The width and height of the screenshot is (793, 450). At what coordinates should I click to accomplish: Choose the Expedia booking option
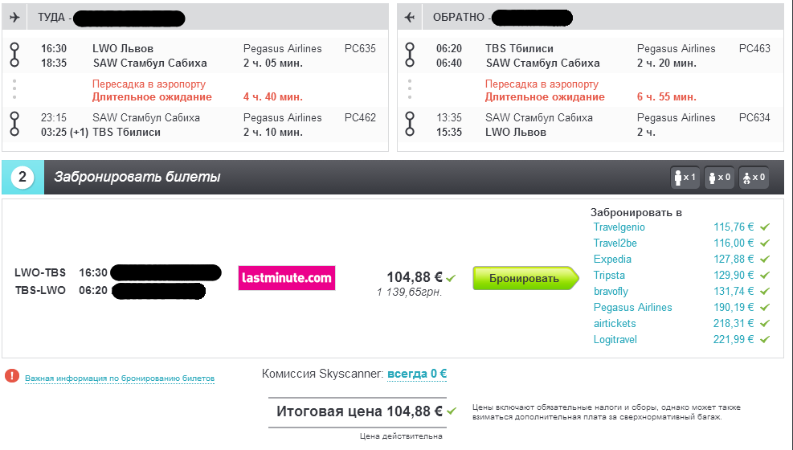(x=612, y=260)
